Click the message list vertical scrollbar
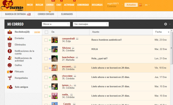This screenshot has width=173, height=105. coord(172,48)
